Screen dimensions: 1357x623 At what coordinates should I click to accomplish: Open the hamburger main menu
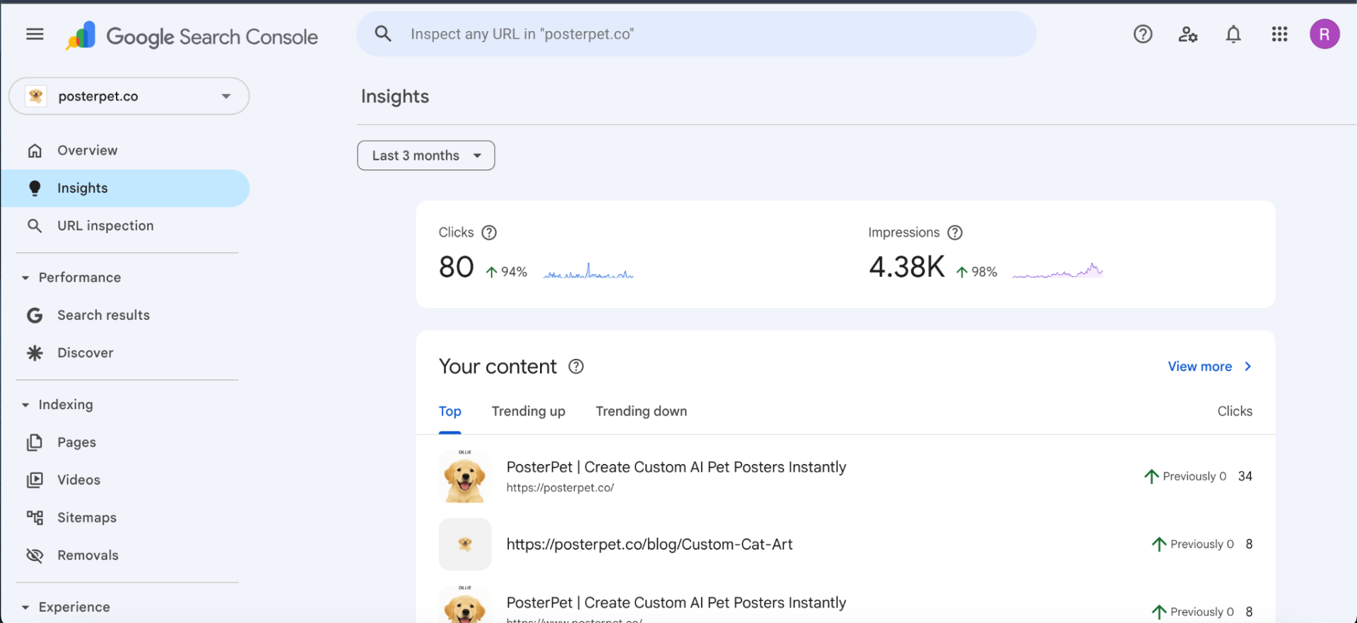click(35, 34)
